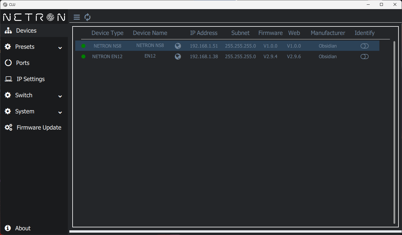Viewport: 402px width, 235px height.
Task: Click the NETRON logo
Action: tap(34, 17)
